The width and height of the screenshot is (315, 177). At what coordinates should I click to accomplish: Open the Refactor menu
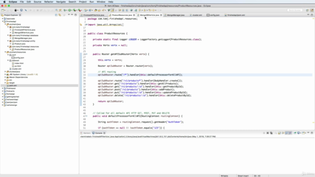click(x=49, y=2)
